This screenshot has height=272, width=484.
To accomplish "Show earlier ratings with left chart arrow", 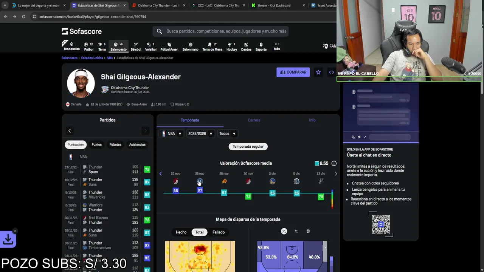I will (160, 174).
